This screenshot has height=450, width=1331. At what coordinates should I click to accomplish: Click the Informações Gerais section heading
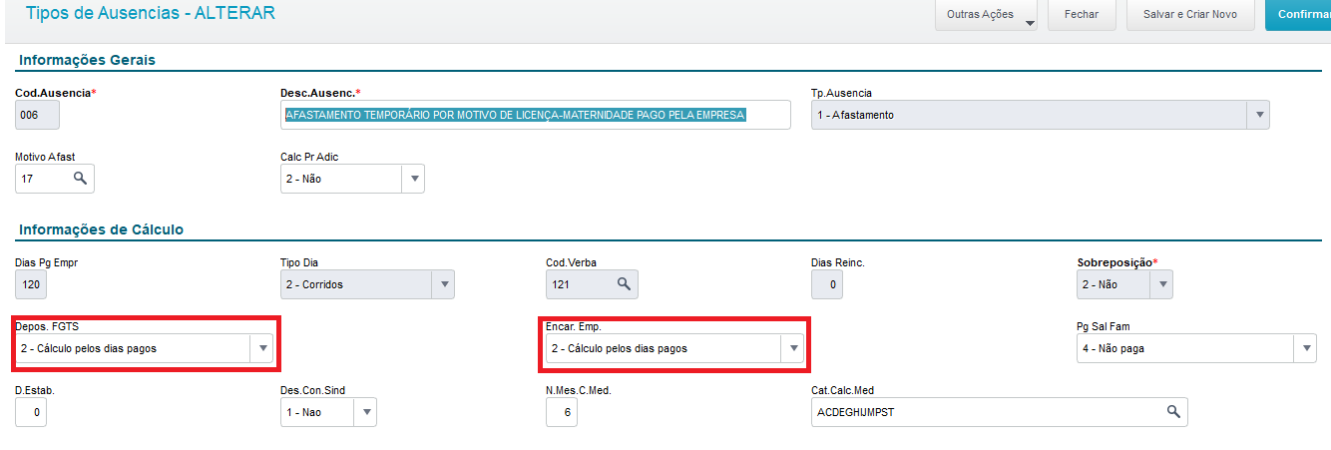coord(87,60)
